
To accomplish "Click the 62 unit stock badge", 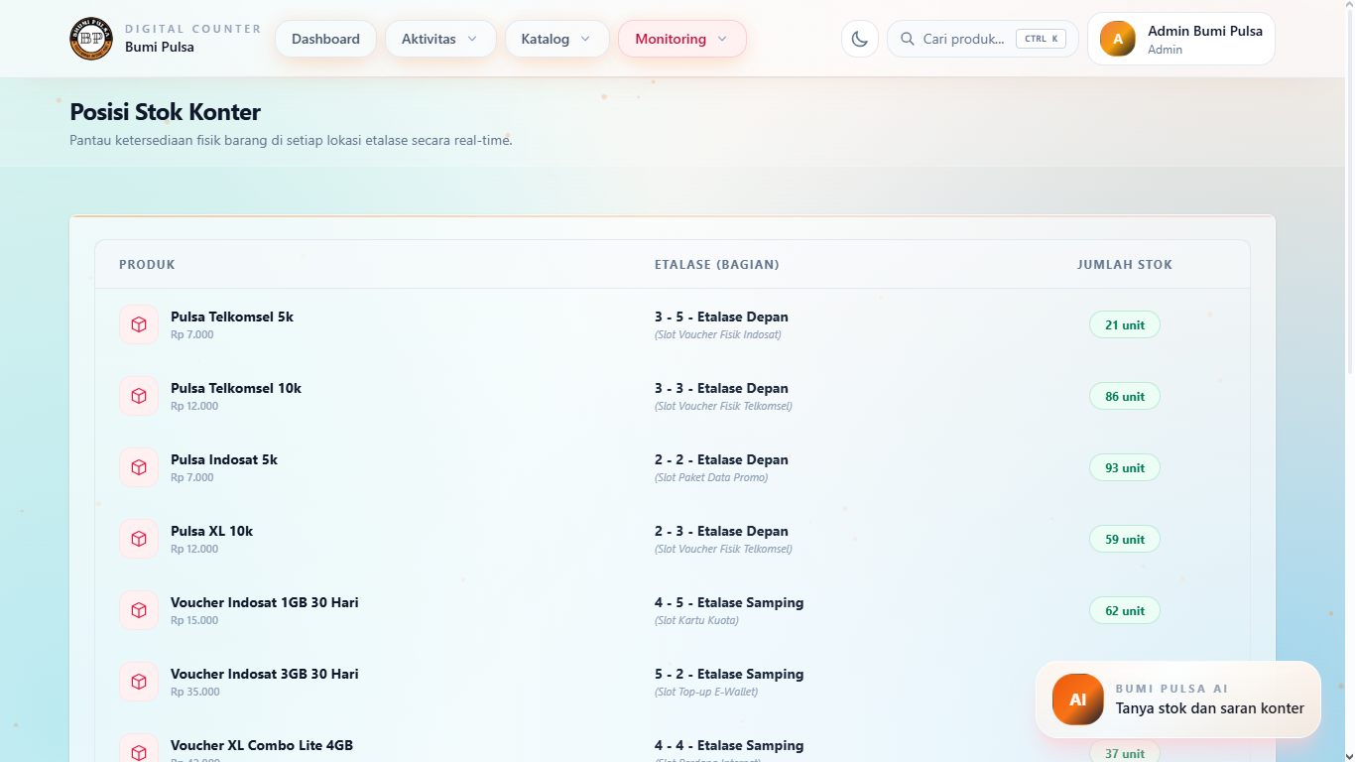I will [x=1125, y=610].
